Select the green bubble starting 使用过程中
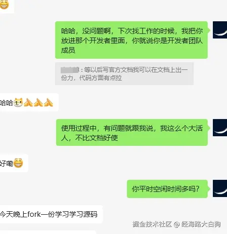This screenshot has width=227, height=234. coord(132,132)
